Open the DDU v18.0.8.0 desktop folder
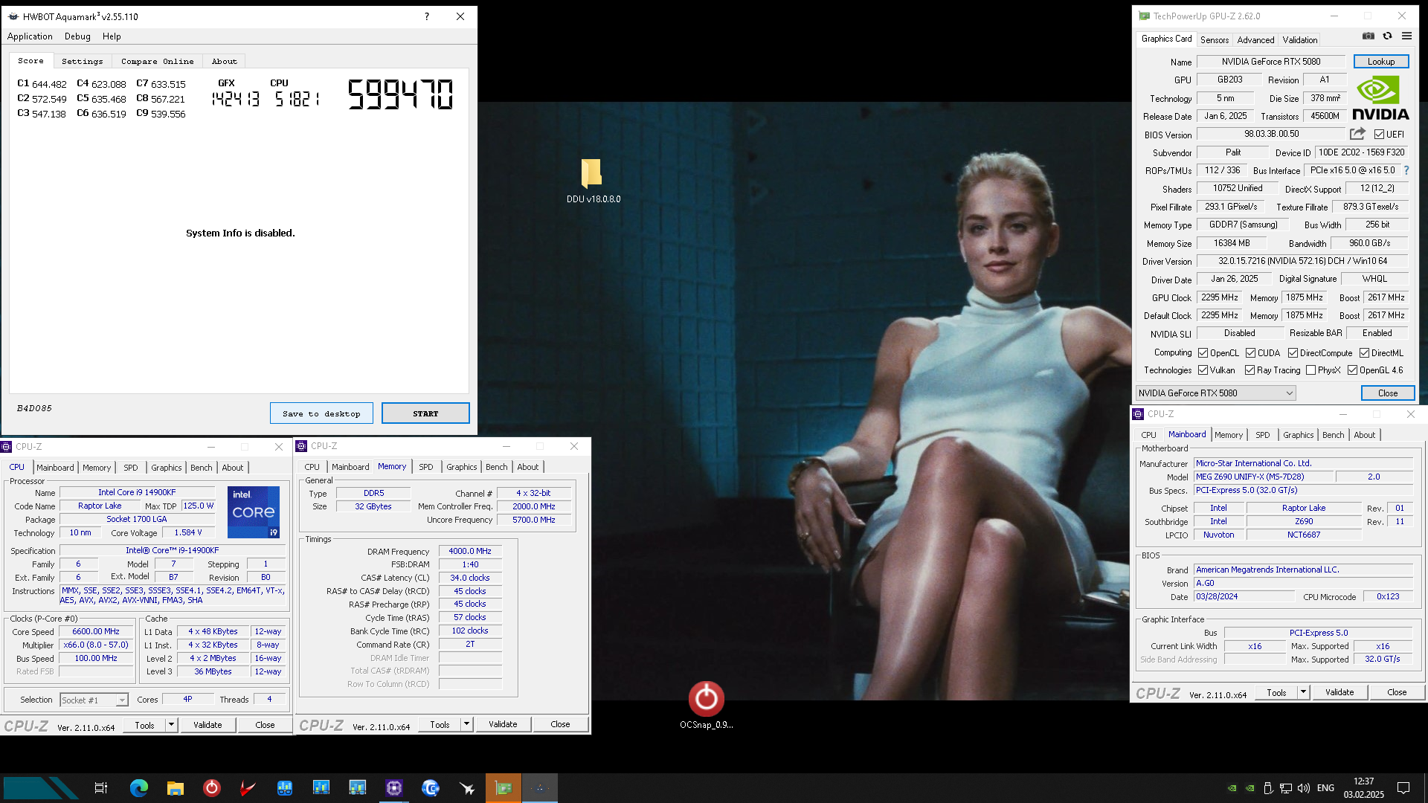 click(x=593, y=181)
